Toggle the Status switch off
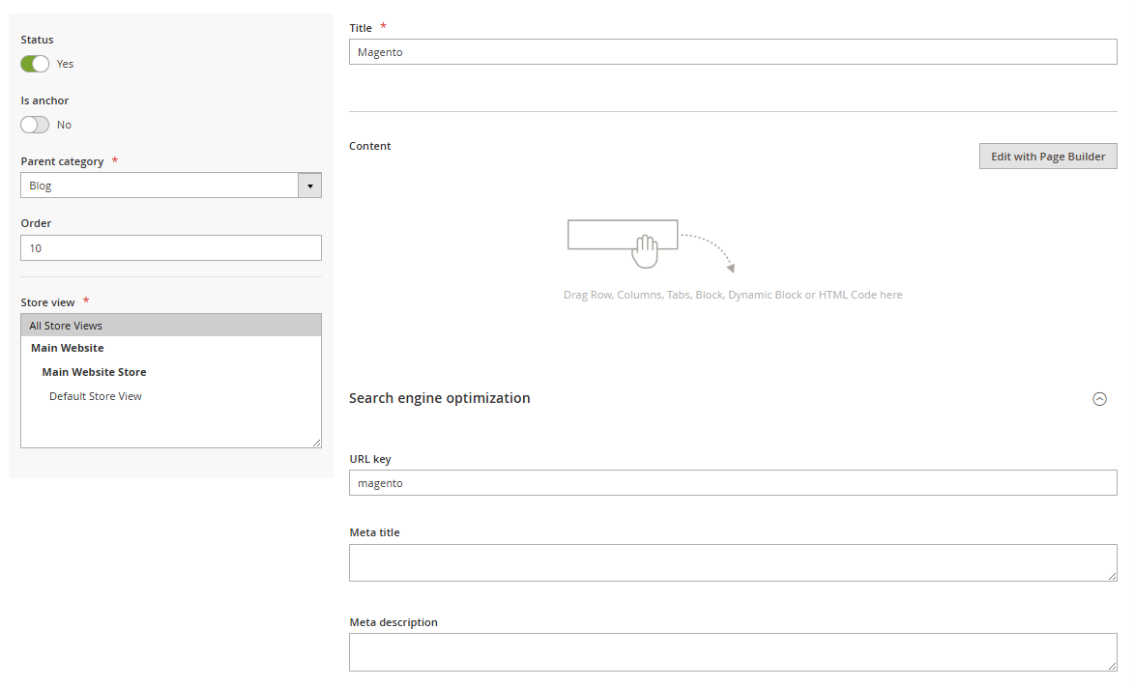Image resolution: width=1135 pixels, height=687 pixels. [35, 64]
